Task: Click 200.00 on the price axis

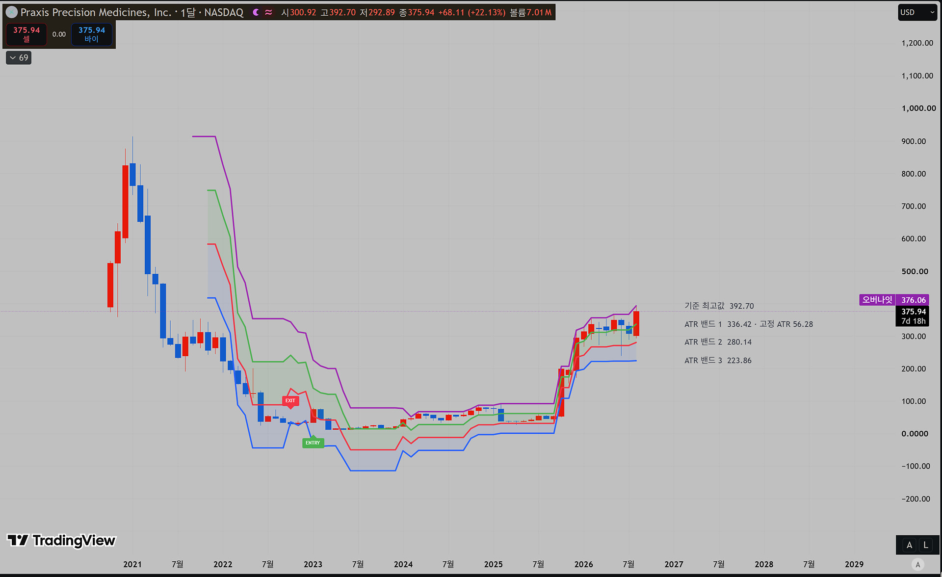Action: tap(914, 369)
